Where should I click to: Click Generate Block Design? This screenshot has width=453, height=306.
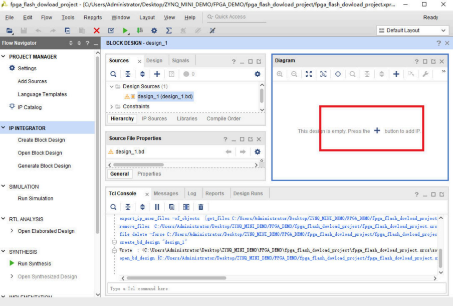(44, 166)
